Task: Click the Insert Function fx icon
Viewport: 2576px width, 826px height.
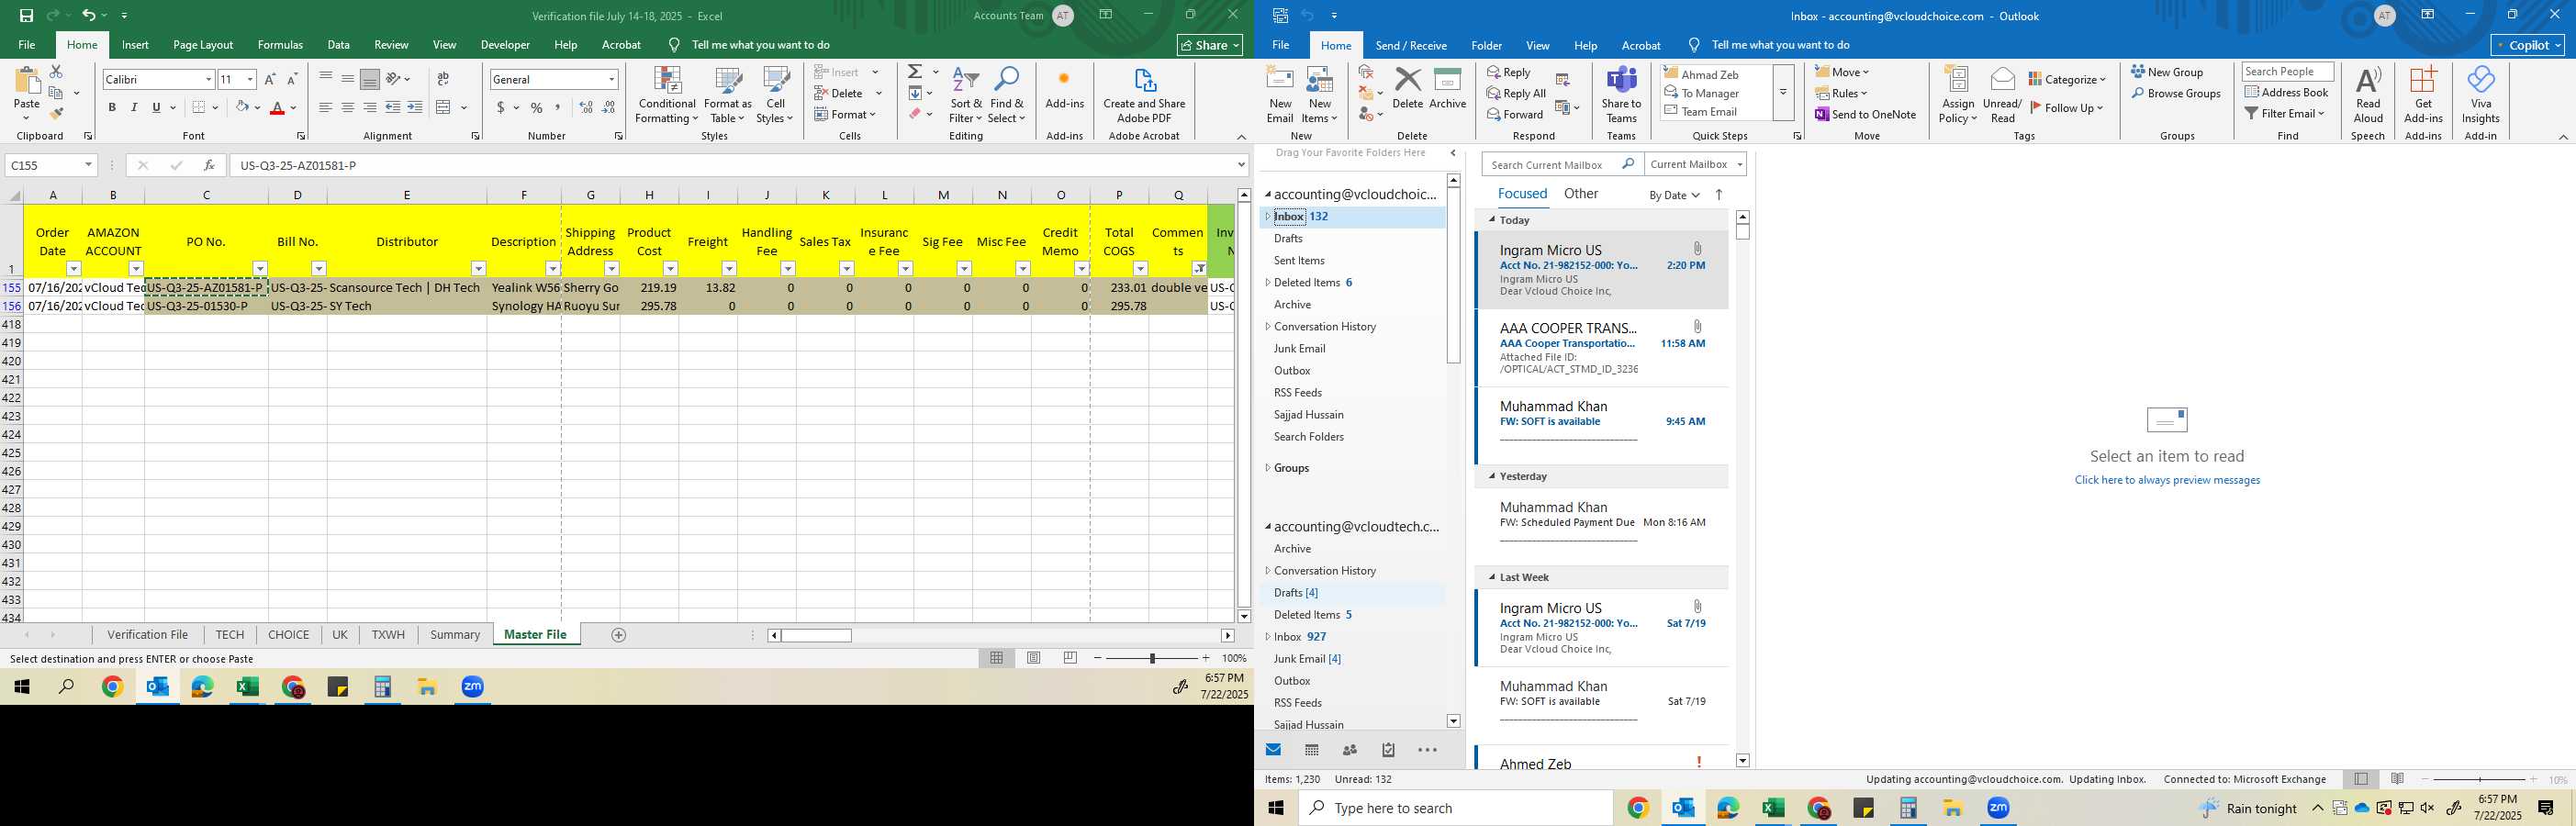Action: [209, 165]
